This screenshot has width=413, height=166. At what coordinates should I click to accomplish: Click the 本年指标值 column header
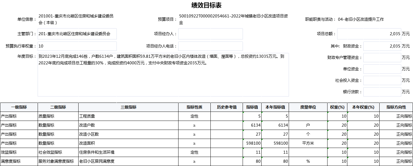point(275,107)
